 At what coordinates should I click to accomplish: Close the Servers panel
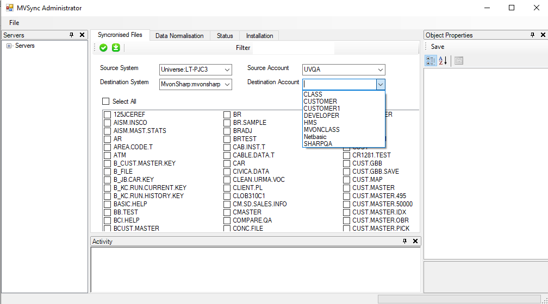(x=82, y=35)
